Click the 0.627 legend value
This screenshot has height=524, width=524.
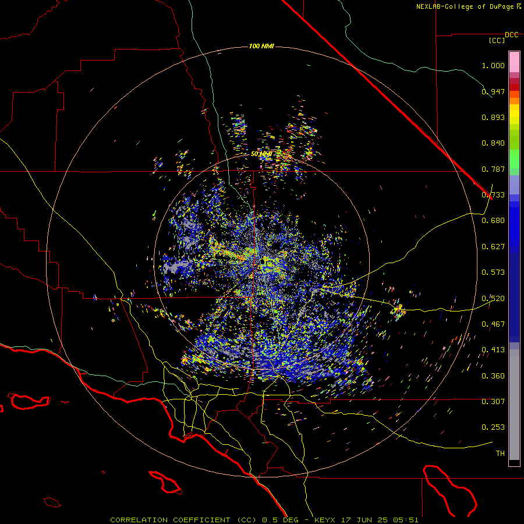(493, 247)
